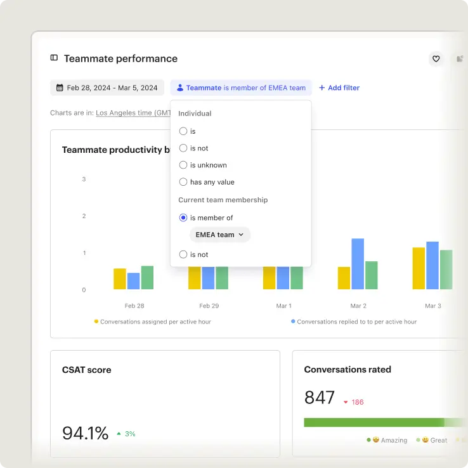Click the heart favorite icon
468x468 pixels.
436,59
